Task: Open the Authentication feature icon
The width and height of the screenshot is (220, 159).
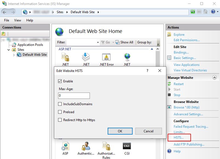Action: pos(86,146)
